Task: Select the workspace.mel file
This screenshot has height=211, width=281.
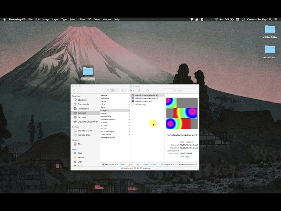Action: click(x=115, y=138)
